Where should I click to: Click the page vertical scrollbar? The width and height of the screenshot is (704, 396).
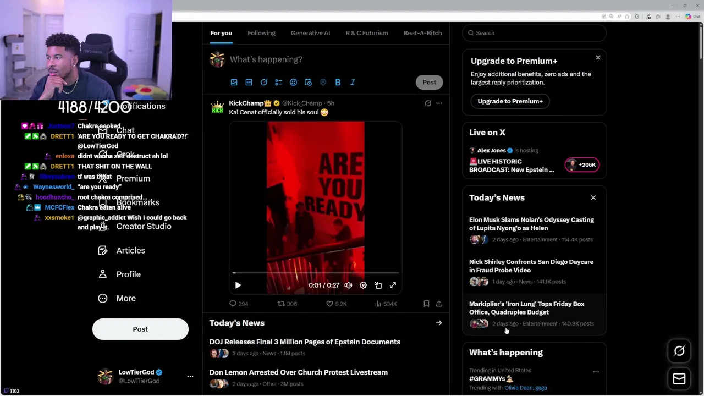click(701, 42)
